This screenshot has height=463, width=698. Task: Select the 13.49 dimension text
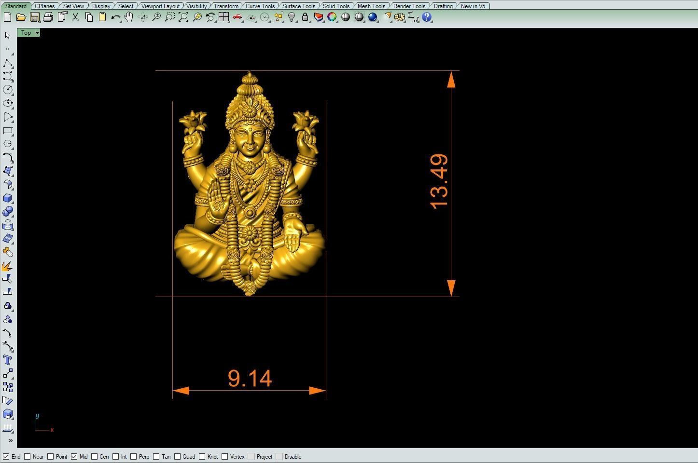click(439, 182)
